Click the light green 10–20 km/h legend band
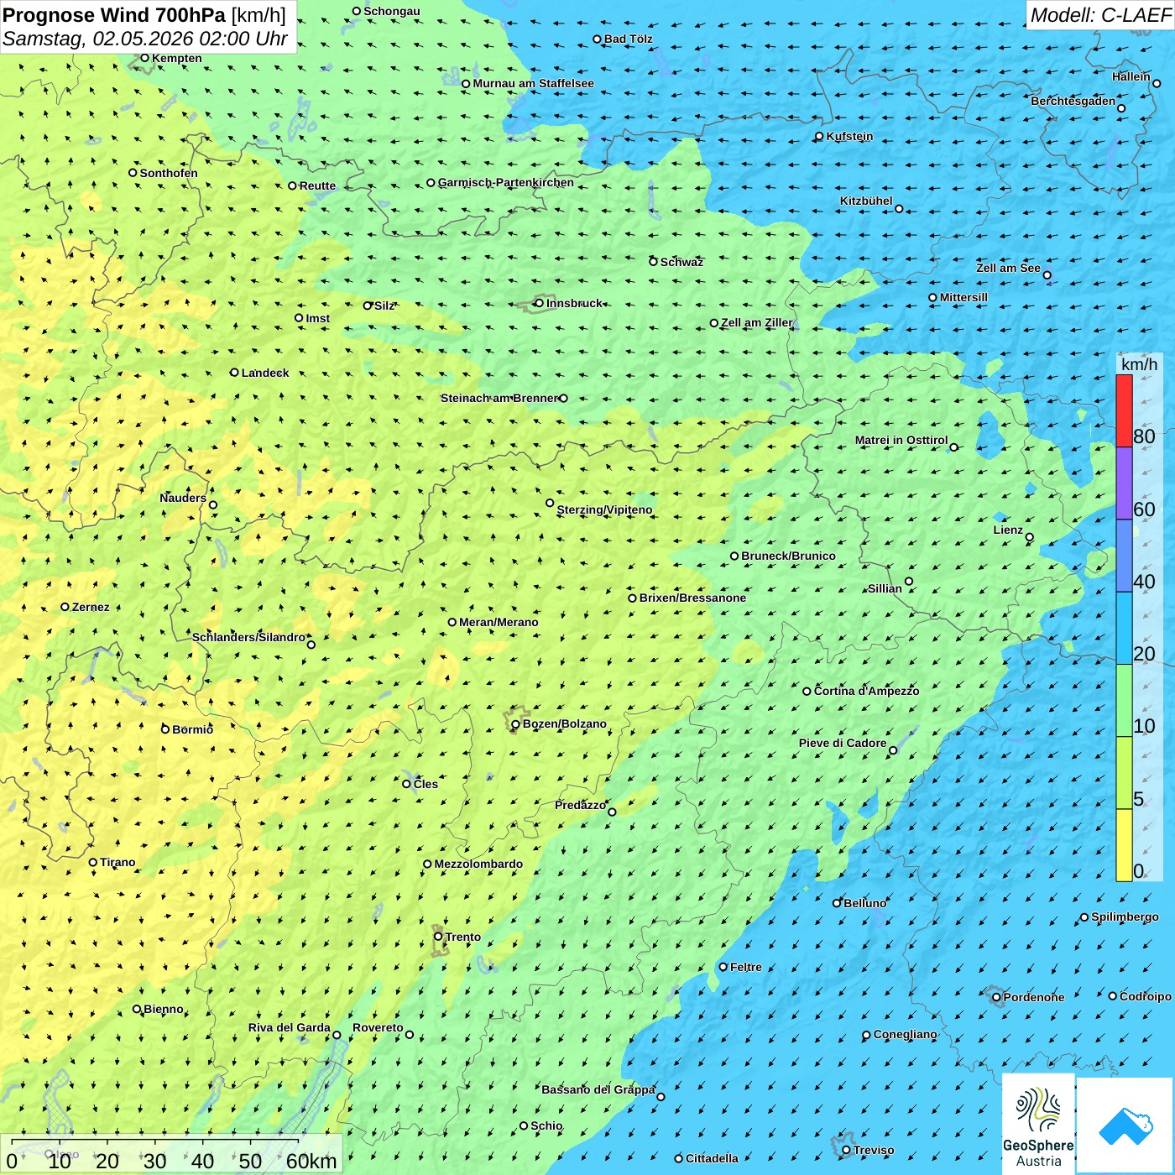This screenshot has height=1175, width=1175. 1124,700
